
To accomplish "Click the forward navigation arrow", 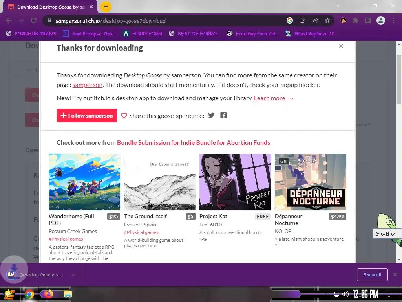I will 21,20.
